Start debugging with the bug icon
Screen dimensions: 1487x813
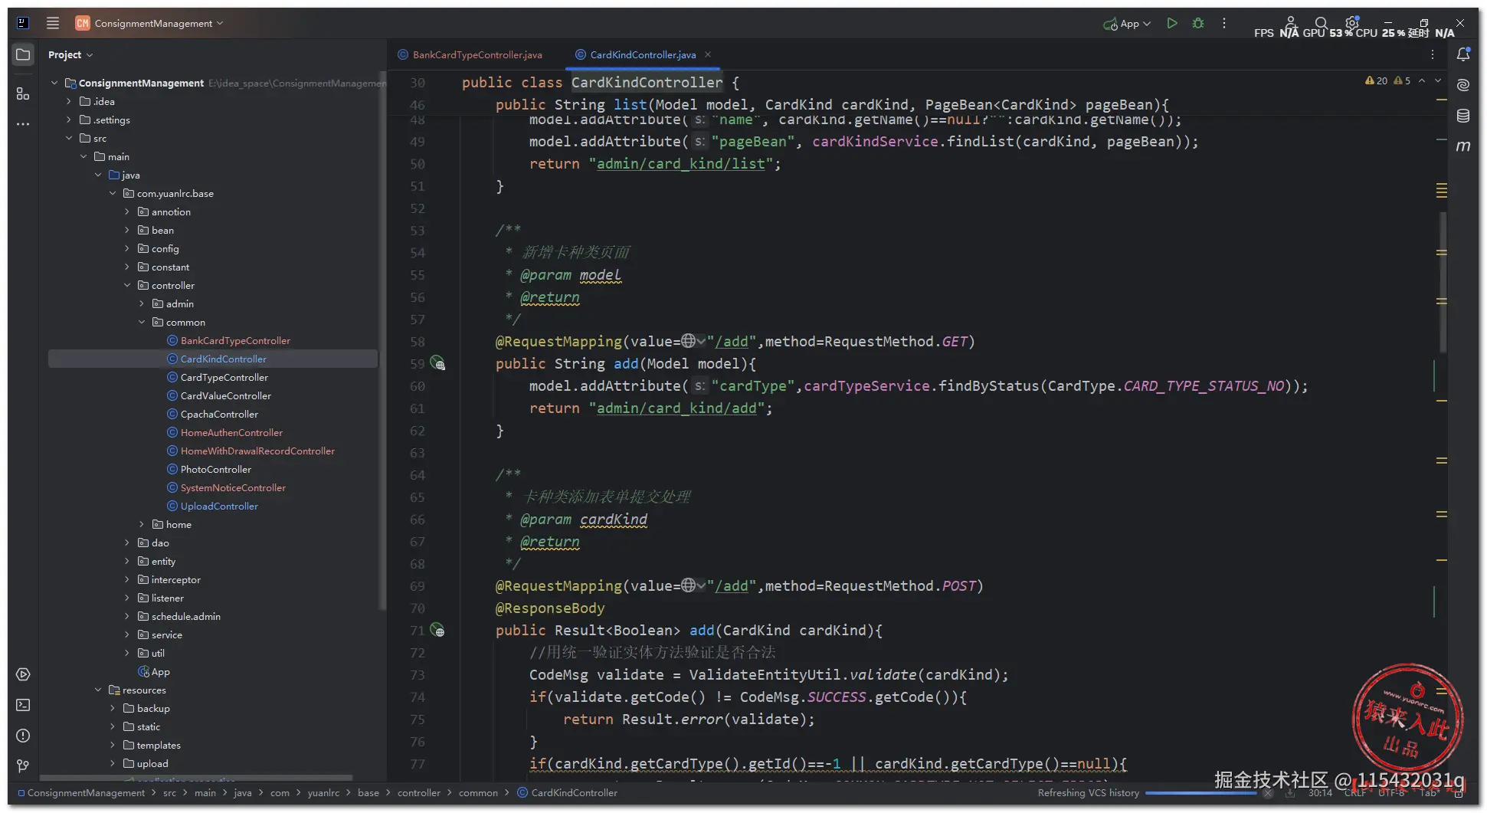pos(1198,24)
